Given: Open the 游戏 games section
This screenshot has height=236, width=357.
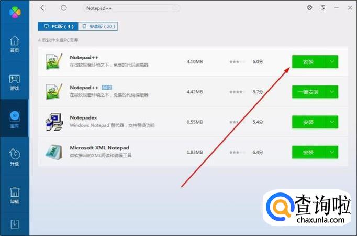Looking at the screenshot, I should click(15, 82).
